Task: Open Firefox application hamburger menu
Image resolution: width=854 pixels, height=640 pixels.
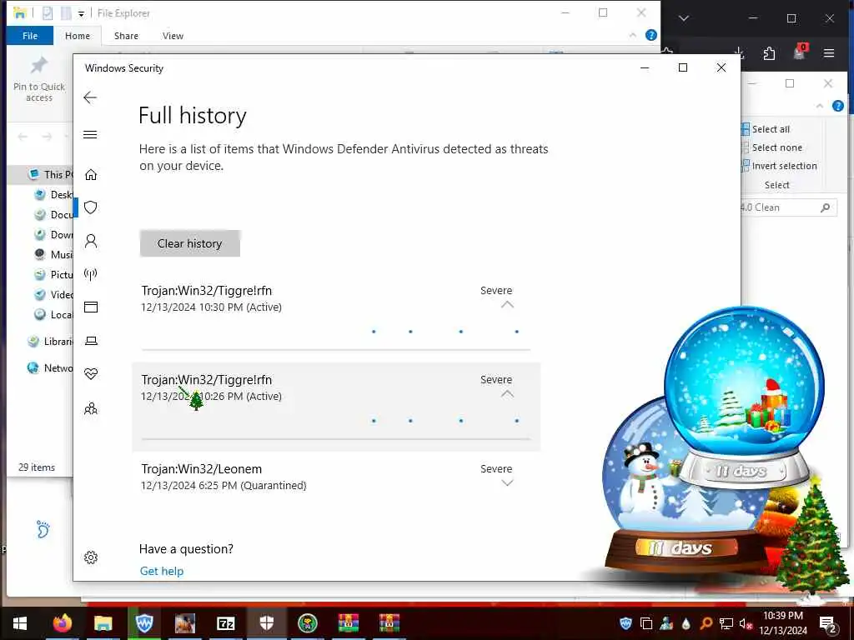Action: (829, 52)
